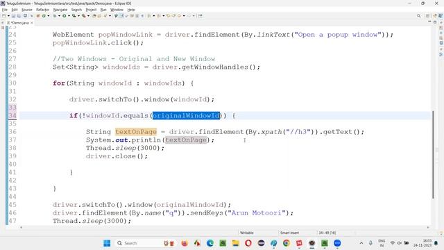Click the highlighted originalWindowId on line 34
The height and width of the screenshot is (250, 444).
pos(186,116)
